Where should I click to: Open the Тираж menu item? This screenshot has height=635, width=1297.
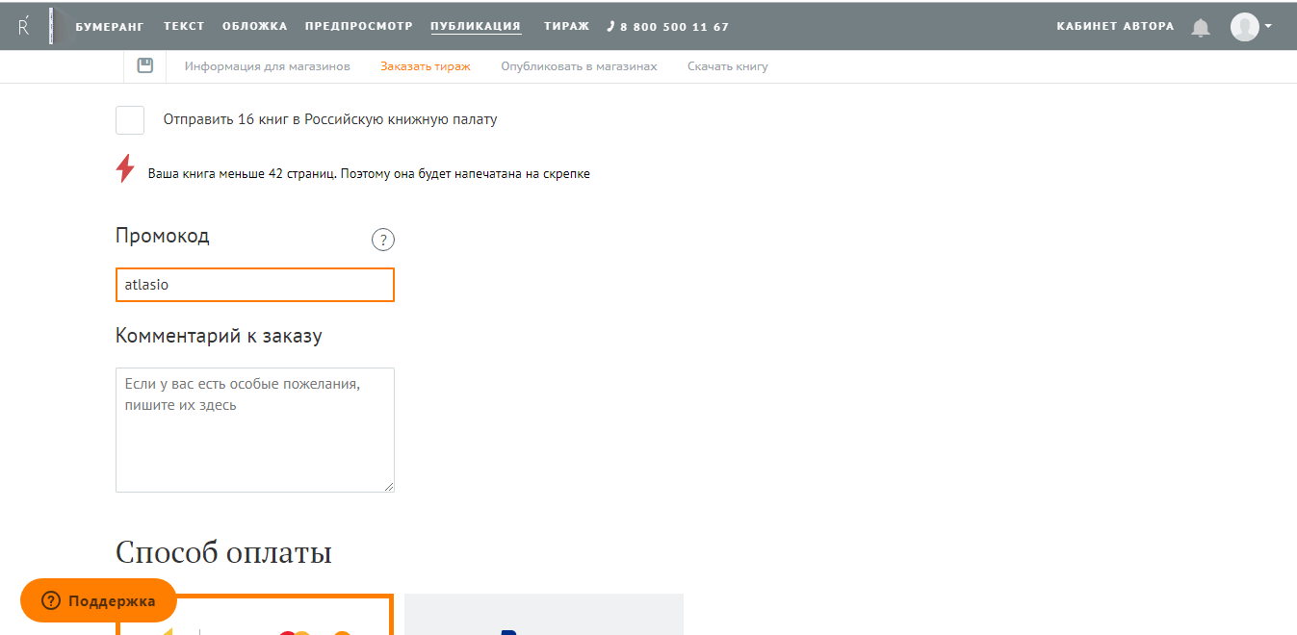566,26
